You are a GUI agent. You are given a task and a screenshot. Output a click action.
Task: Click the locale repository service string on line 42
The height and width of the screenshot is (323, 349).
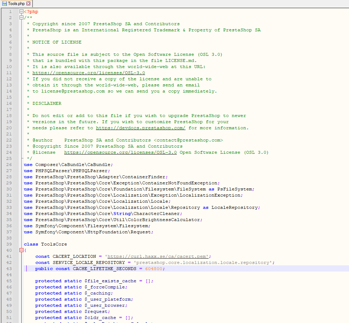pos(202,263)
